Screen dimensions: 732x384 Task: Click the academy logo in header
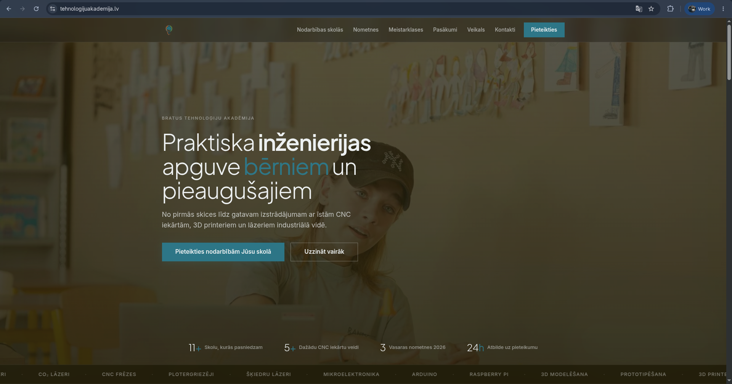169,30
